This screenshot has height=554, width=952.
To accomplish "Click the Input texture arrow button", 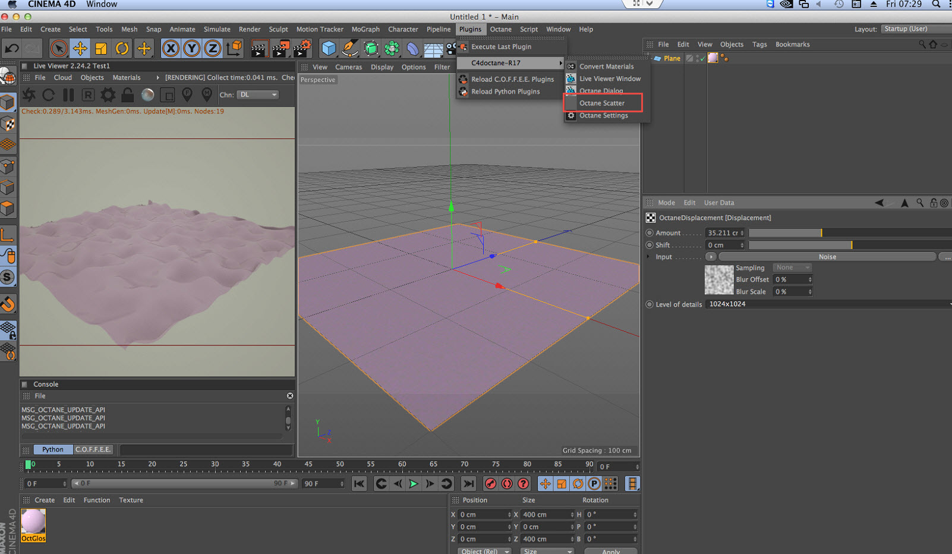I will tap(711, 257).
